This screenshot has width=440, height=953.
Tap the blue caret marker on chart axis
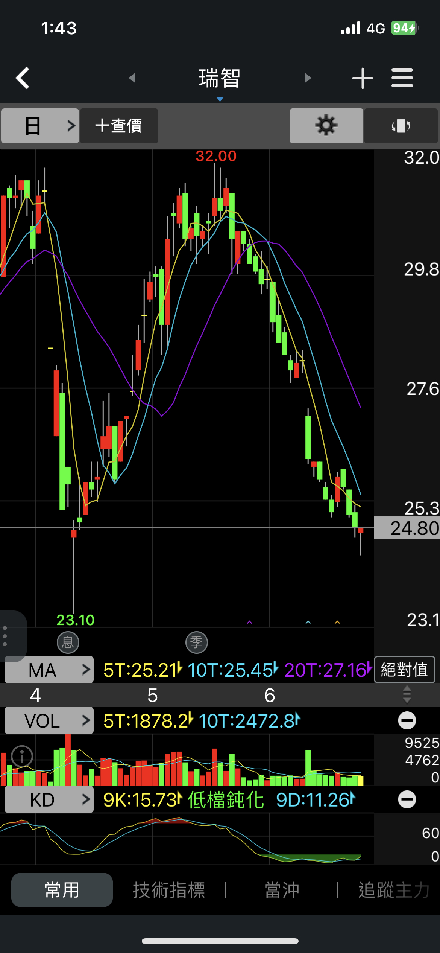coord(308,623)
